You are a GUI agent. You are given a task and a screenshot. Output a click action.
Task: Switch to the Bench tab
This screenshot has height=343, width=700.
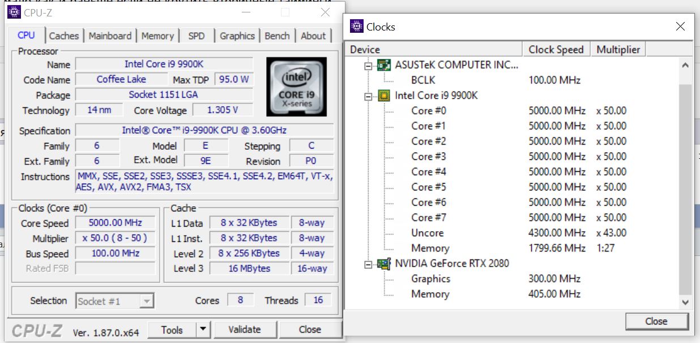click(x=277, y=36)
